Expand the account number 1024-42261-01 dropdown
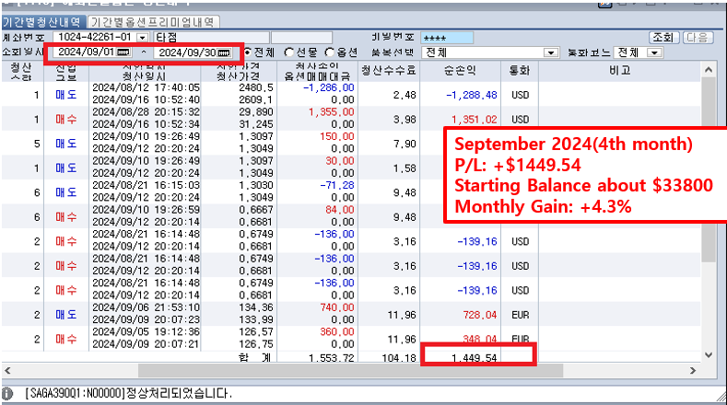 click(146, 37)
